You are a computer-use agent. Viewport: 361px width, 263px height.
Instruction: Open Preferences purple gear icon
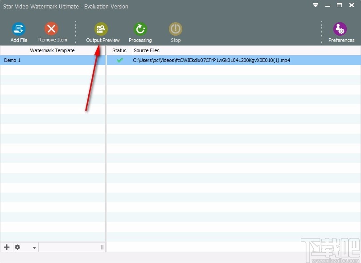(x=340, y=29)
